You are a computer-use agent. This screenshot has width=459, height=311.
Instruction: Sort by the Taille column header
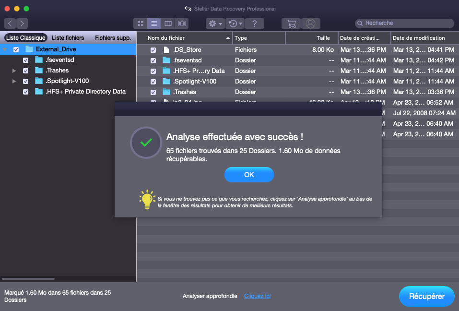pyautogui.click(x=312, y=38)
